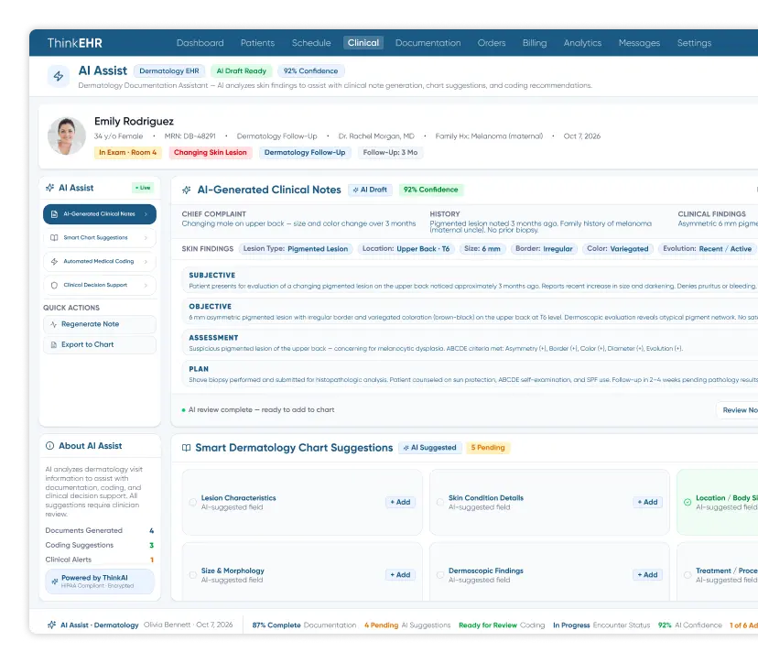Select the Size & Morphology radio circle
The width and height of the screenshot is (758, 663).
click(193, 575)
